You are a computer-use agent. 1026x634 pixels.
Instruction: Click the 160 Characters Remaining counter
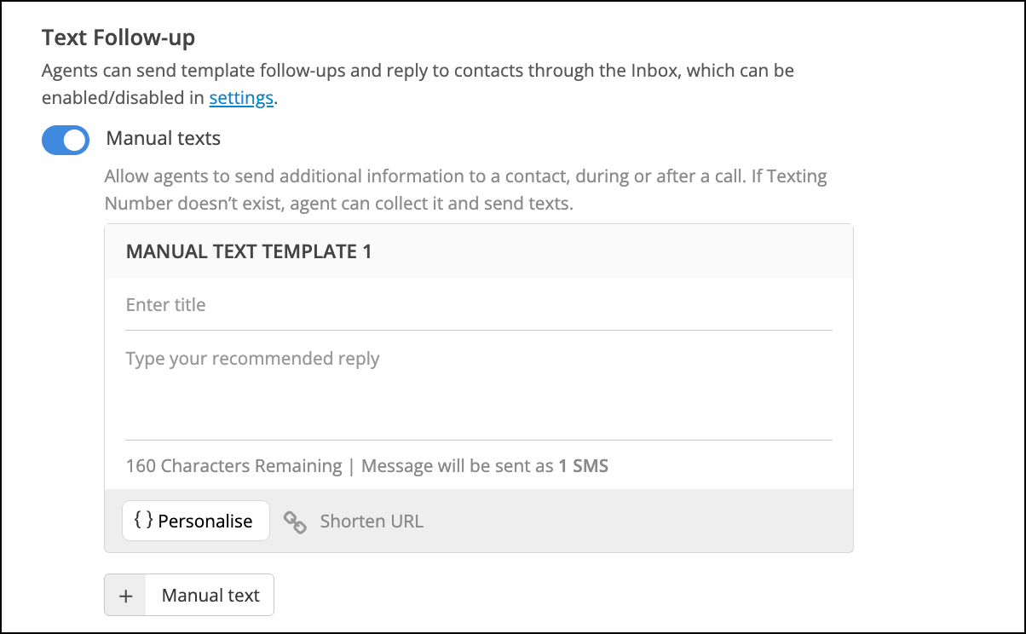pyautogui.click(x=233, y=466)
